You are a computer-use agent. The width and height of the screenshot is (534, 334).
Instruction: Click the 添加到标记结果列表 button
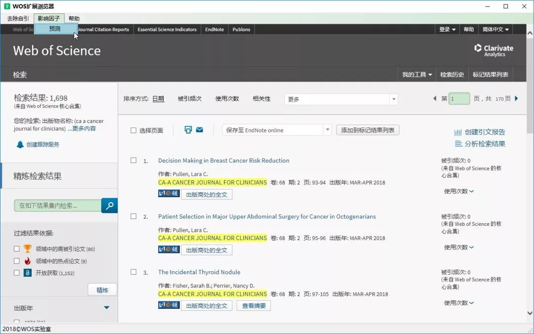[x=367, y=130]
